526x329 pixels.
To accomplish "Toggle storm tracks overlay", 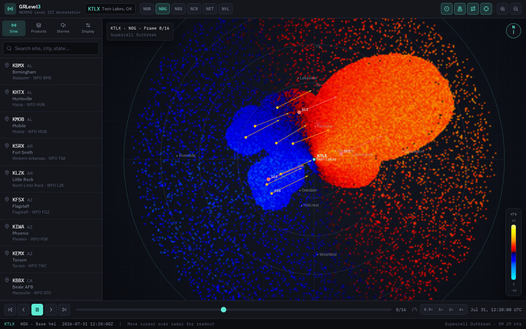I will point(473,9).
